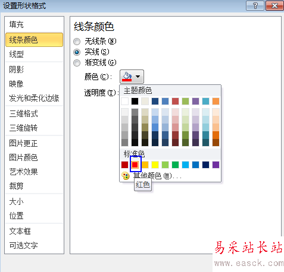Open the 阴影 shadow settings
Viewport: 284px width, 272px height.
[34, 69]
